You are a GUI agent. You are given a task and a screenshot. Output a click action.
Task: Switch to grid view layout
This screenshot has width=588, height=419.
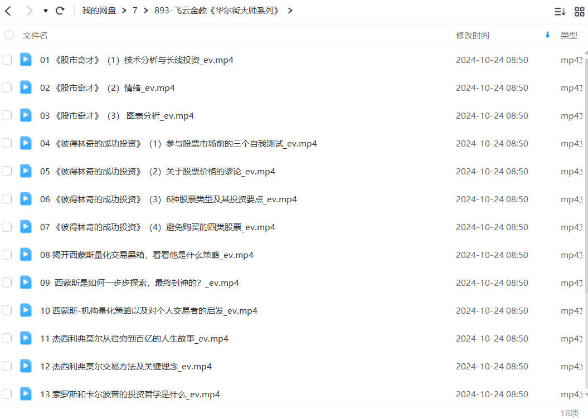(580, 12)
